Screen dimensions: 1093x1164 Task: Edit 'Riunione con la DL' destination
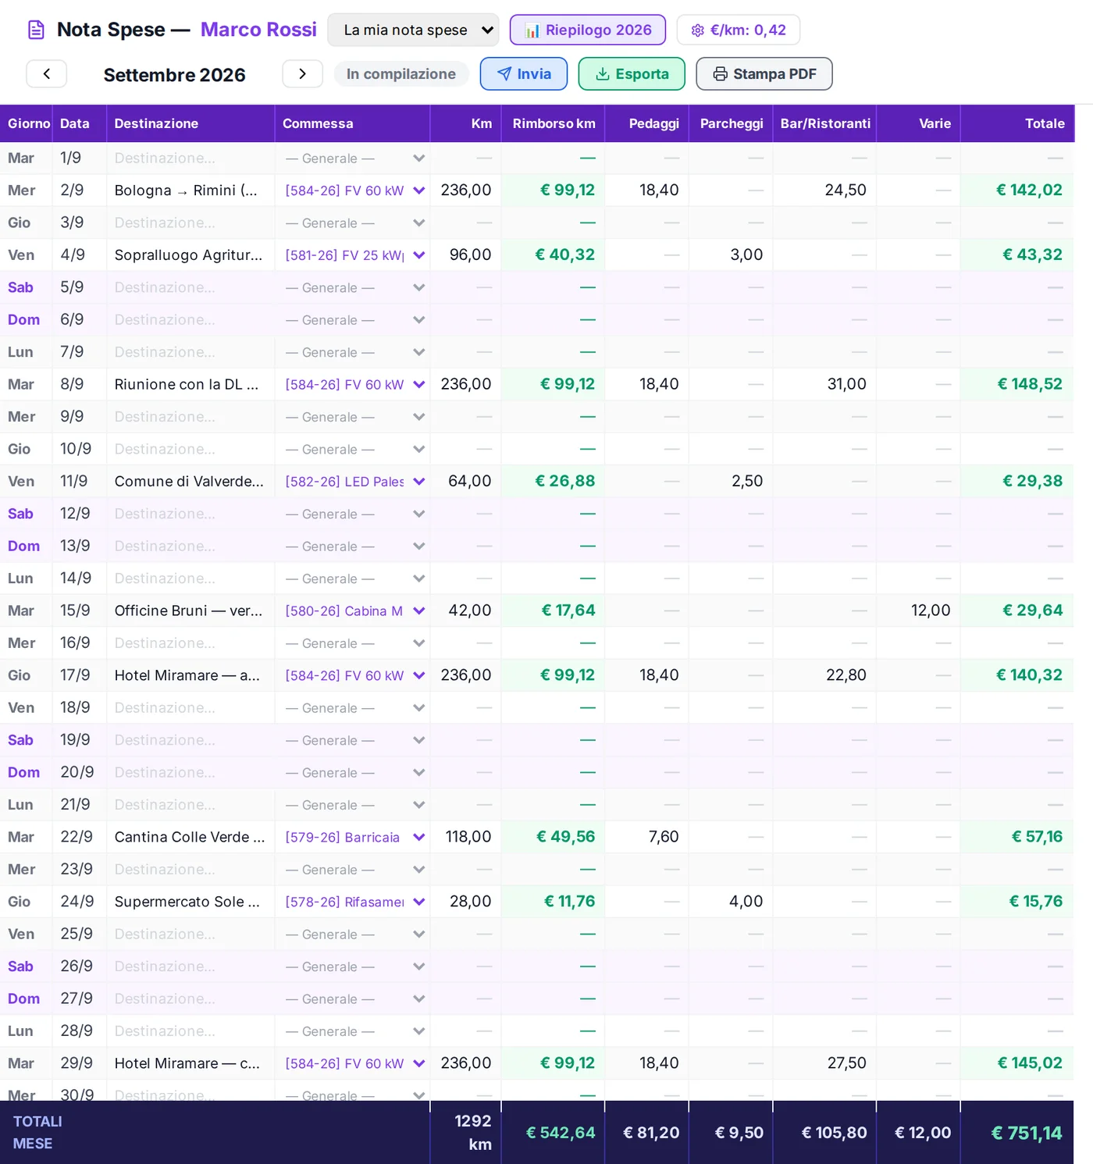click(190, 384)
